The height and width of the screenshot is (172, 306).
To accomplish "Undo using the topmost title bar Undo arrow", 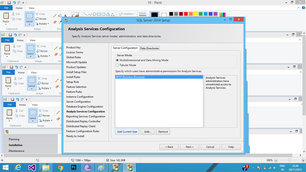I will click(x=14, y=2).
